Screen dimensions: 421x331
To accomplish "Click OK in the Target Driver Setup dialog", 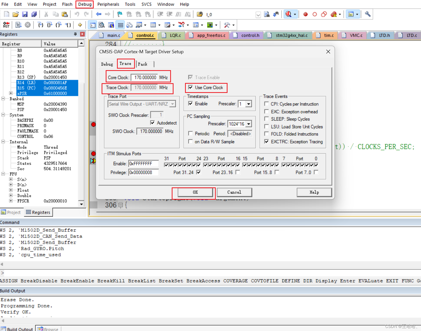I will click(x=195, y=192).
